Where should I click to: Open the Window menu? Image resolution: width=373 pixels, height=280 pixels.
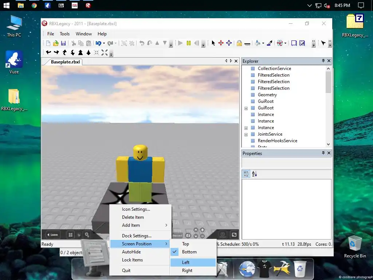coord(84,34)
